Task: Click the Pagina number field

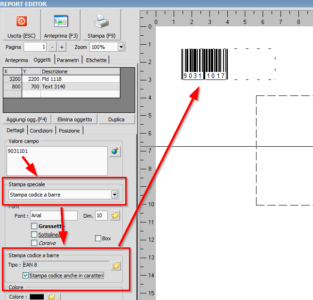Action: click(35, 47)
